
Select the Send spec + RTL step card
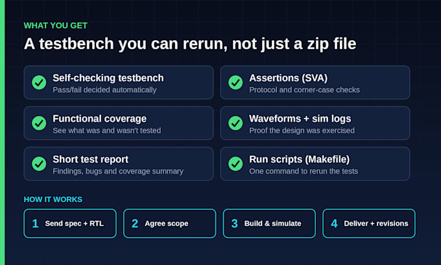[x=70, y=224]
